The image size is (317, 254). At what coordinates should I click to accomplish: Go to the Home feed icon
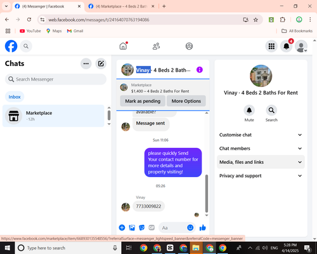[x=123, y=46]
